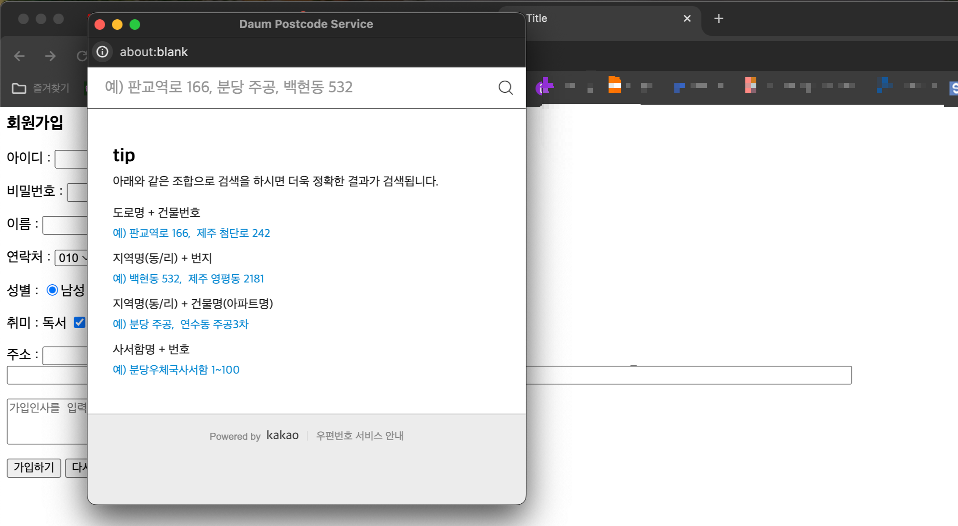Screen dimensions: 958x526
Task: Open the 즐겨찾기 bookmarks folder
Action: pyautogui.click(x=41, y=88)
